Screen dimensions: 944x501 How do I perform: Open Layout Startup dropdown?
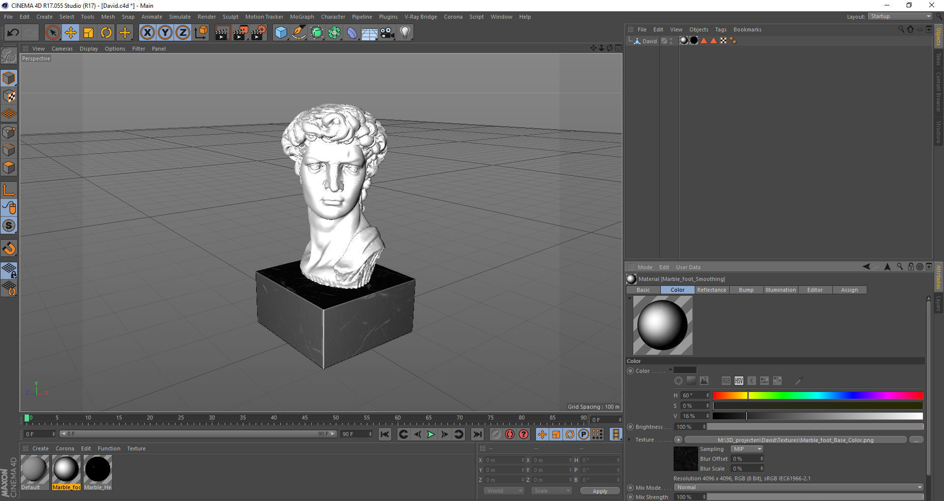(x=900, y=16)
